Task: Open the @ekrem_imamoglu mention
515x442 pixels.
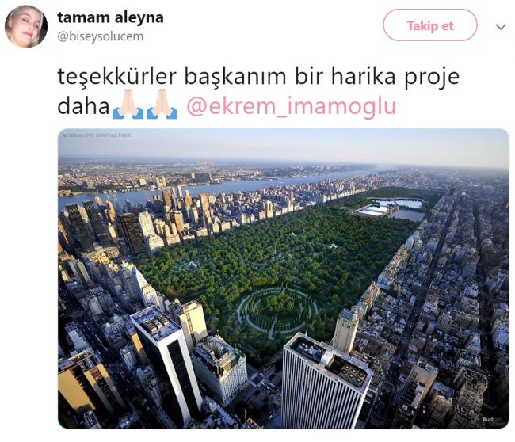Action: click(x=292, y=106)
